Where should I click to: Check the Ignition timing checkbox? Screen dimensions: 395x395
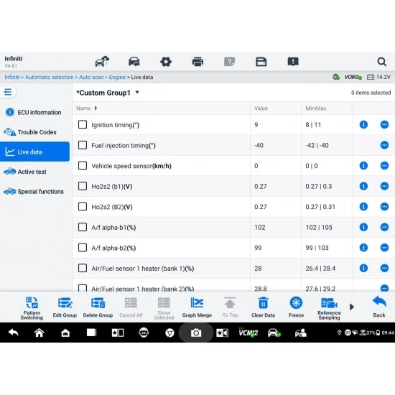(x=83, y=124)
